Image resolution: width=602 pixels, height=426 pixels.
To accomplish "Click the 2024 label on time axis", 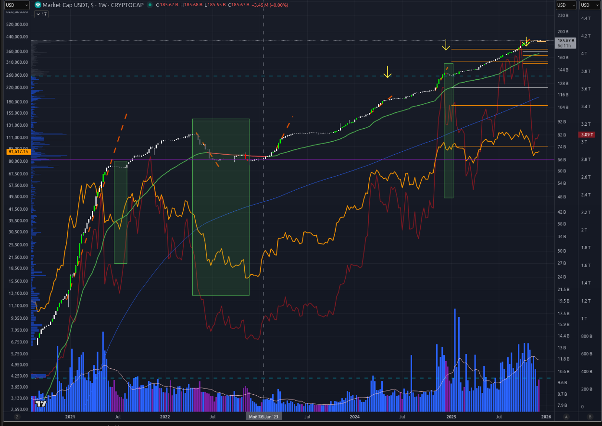I will (x=354, y=417).
